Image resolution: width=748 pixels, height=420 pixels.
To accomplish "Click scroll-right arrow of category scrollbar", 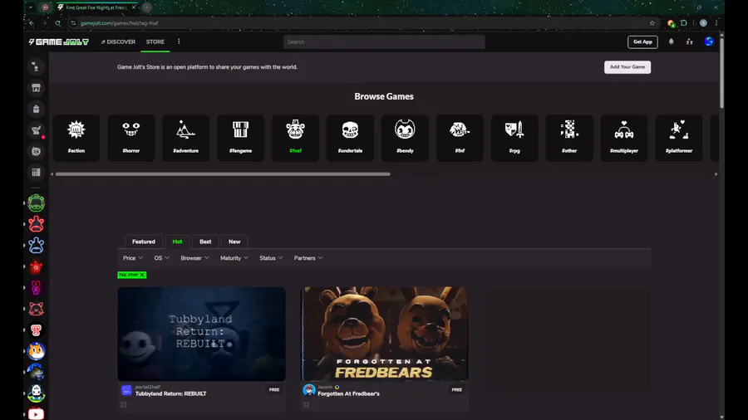I will (716, 174).
